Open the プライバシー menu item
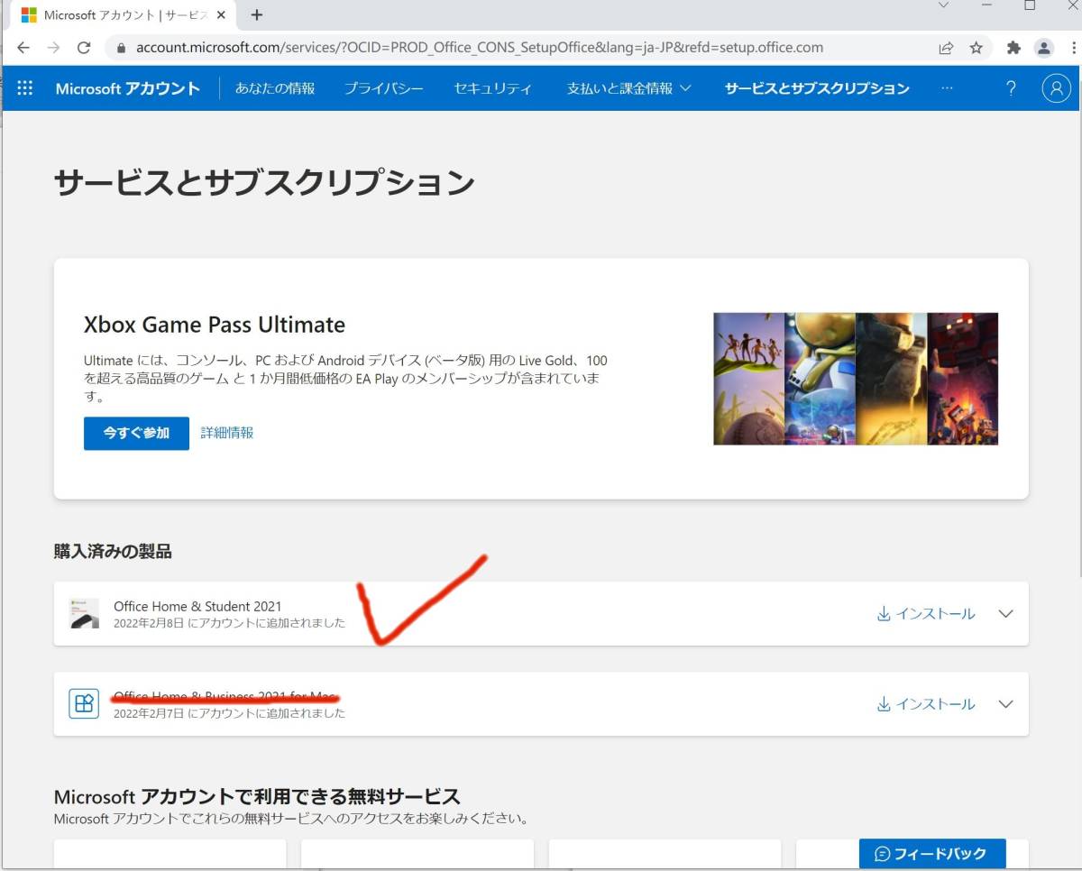 [383, 88]
